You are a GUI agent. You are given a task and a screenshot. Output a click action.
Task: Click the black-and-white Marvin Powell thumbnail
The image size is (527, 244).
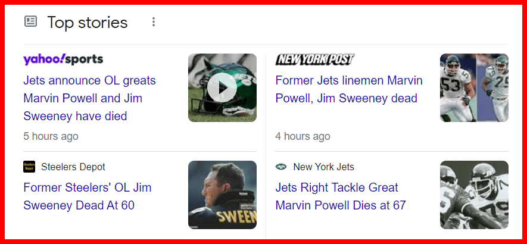point(474,195)
